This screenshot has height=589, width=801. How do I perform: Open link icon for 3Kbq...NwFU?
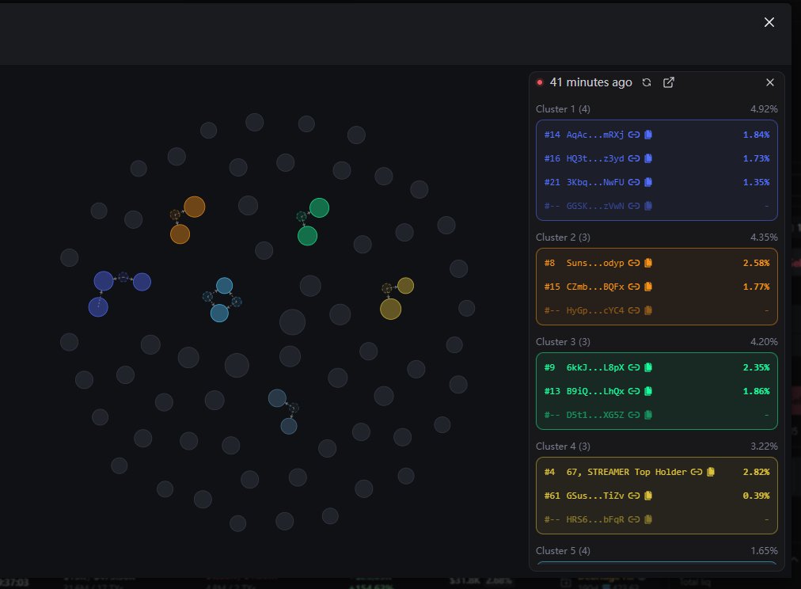(x=634, y=182)
